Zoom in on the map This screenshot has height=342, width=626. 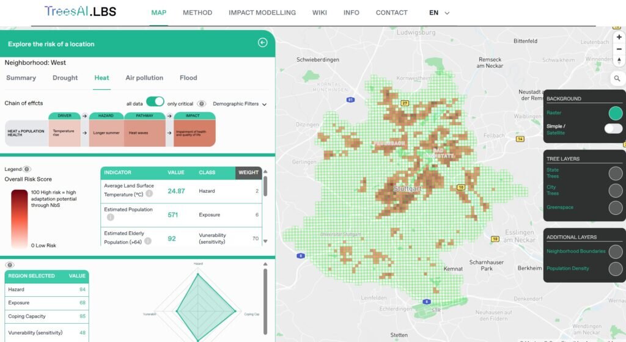click(619, 37)
